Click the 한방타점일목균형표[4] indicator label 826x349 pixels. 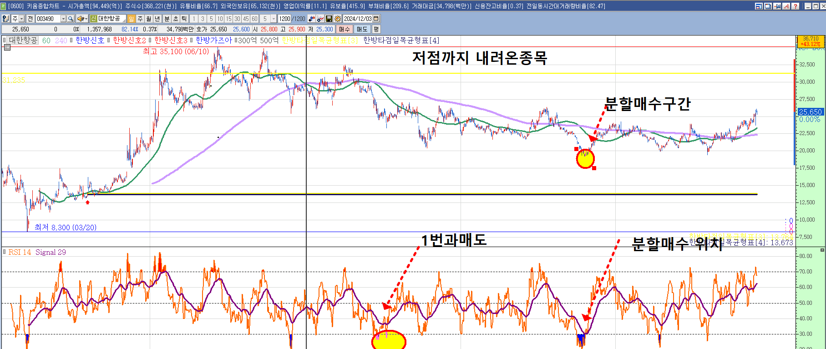401,40
